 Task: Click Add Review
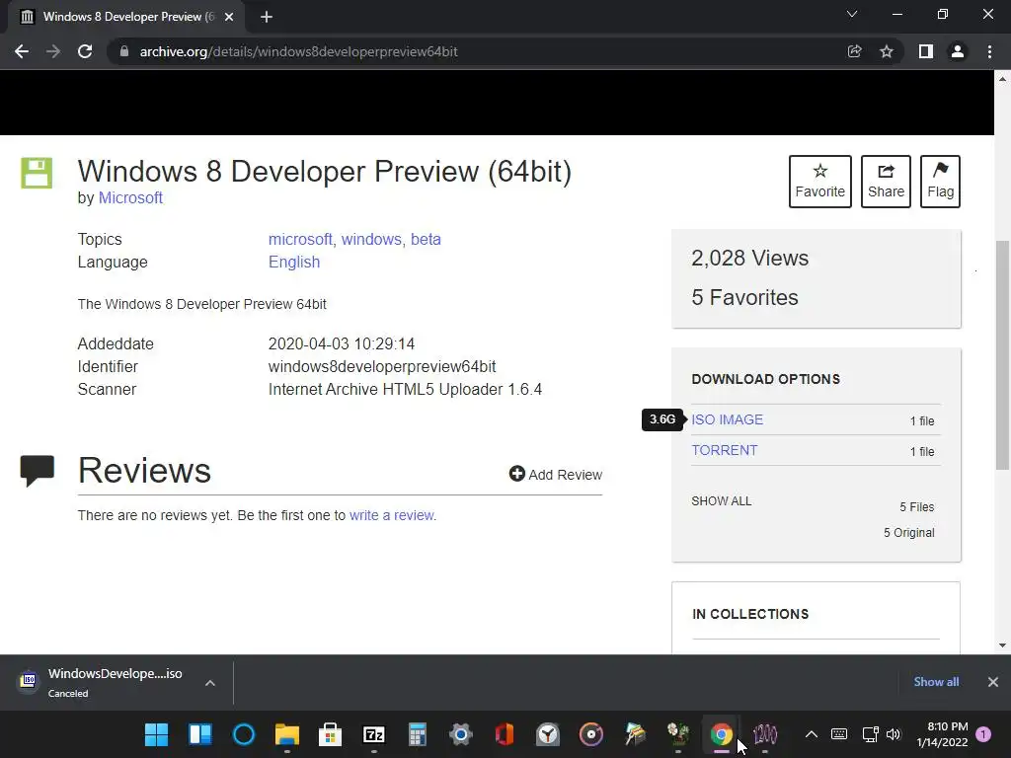point(556,475)
